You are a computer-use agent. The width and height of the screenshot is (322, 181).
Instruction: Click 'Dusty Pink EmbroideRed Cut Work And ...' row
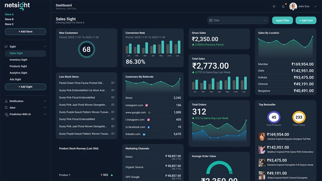coord(87,90)
